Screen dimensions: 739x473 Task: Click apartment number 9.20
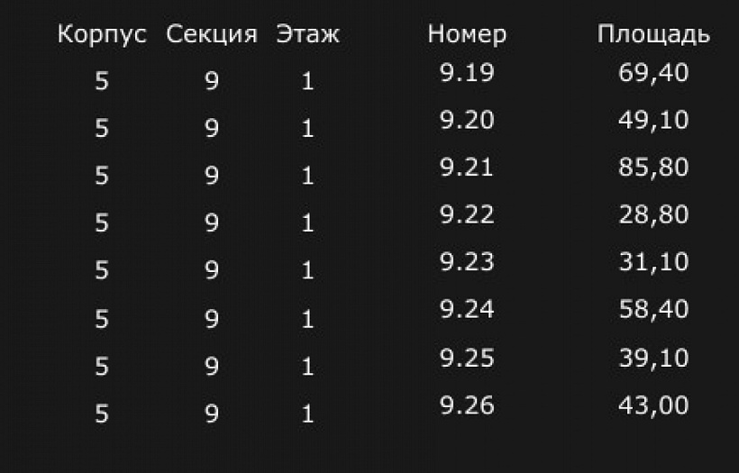pyautogui.click(x=467, y=120)
